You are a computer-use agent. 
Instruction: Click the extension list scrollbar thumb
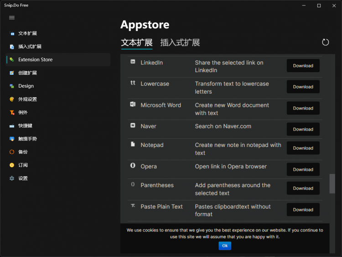click(332, 184)
